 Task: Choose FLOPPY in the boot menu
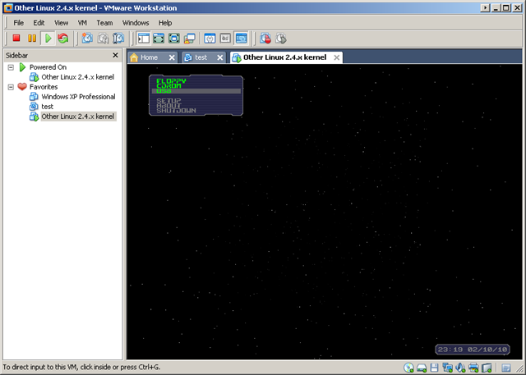[x=171, y=80]
